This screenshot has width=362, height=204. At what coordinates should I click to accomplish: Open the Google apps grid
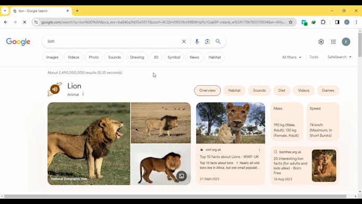[333, 42]
